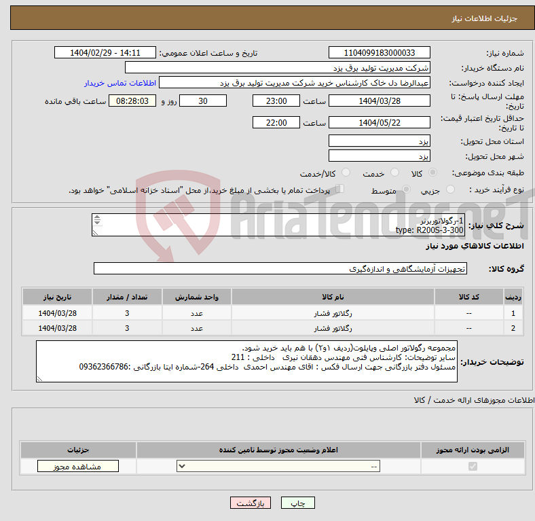Select the کالا/خدمت radio button
Image resolution: width=535 pixels, height=521 pixels.
tap(346, 173)
